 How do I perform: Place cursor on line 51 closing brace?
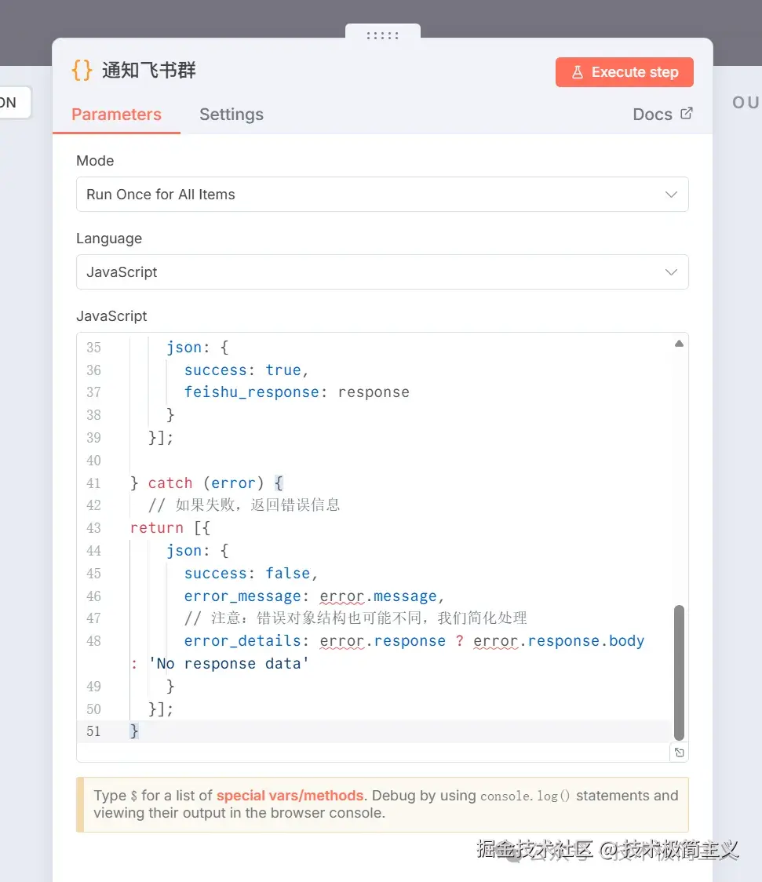[134, 731]
